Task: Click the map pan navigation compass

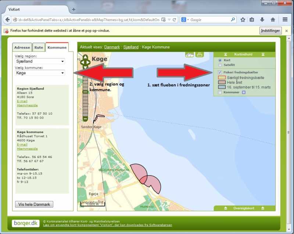Action: (85, 62)
